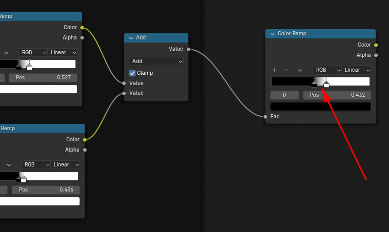
Task: Open white color swatch in bottom-left Ramp node
Action: [40, 201]
